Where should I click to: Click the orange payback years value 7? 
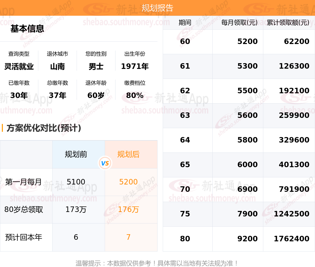[x=128, y=237]
